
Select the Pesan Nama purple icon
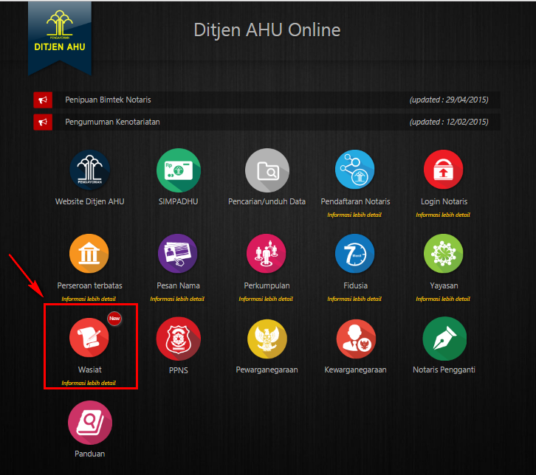click(178, 254)
